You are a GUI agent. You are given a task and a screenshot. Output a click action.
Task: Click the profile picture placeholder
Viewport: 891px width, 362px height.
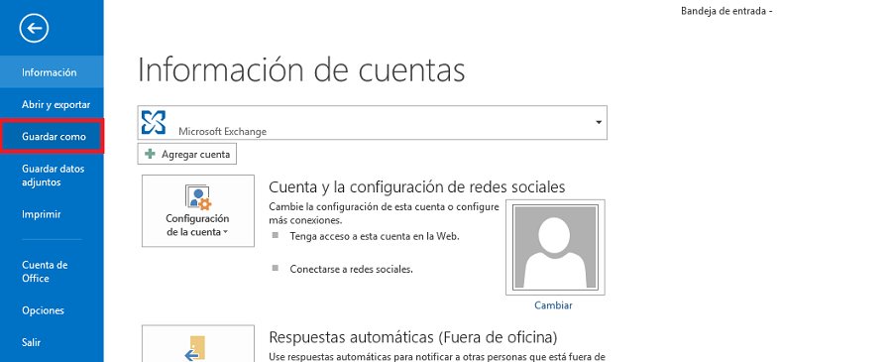point(555,247)
